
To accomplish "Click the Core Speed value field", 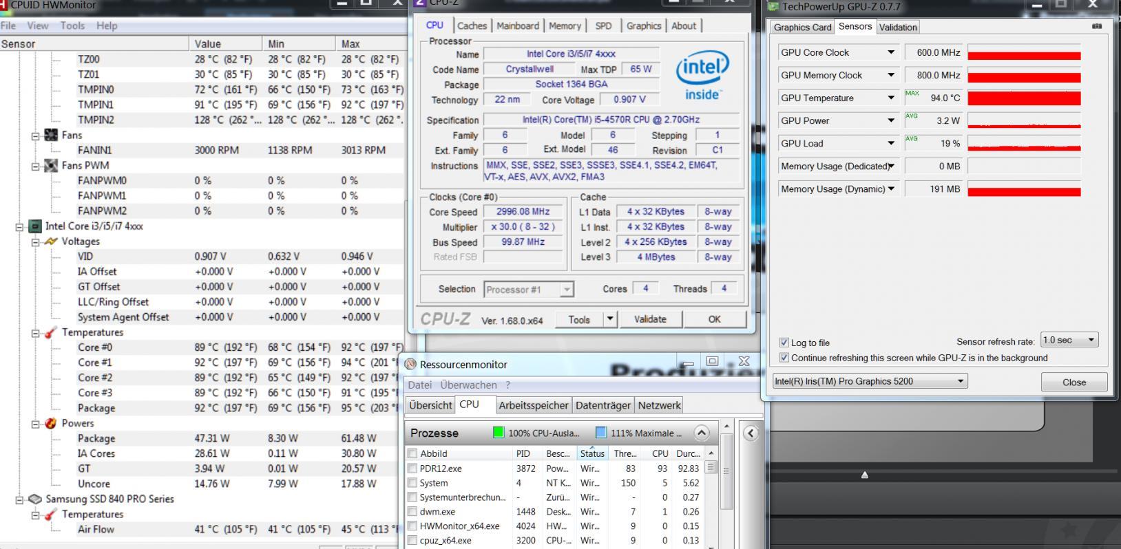I will point(523,212).
